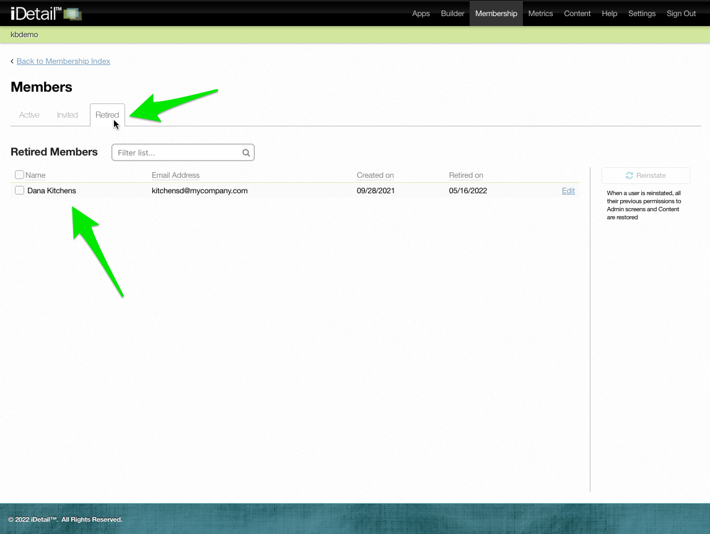The height and width of the screenshot is (534, 710).
Task: Open the Content menu item
Action: [577, 14]
